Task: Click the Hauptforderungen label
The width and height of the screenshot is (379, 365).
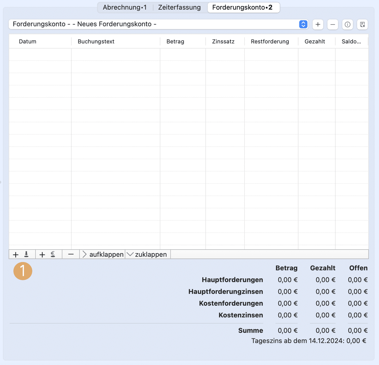Action: (232, 280)
